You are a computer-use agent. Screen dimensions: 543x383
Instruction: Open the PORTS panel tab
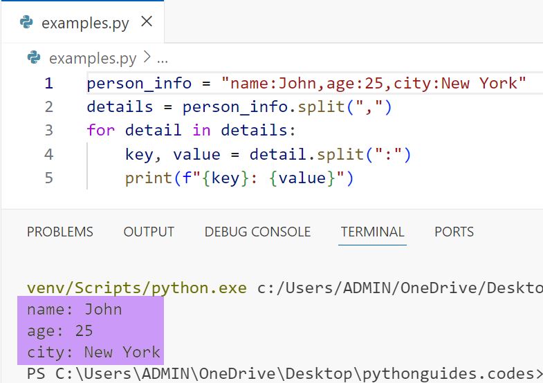pyautogui.click(x=454, y=232)
